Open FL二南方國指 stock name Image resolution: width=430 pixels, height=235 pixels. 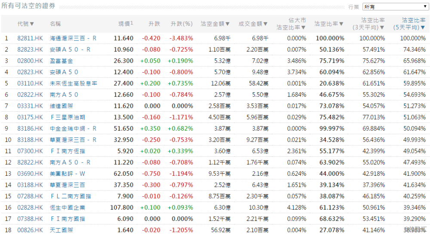[71, 196]
